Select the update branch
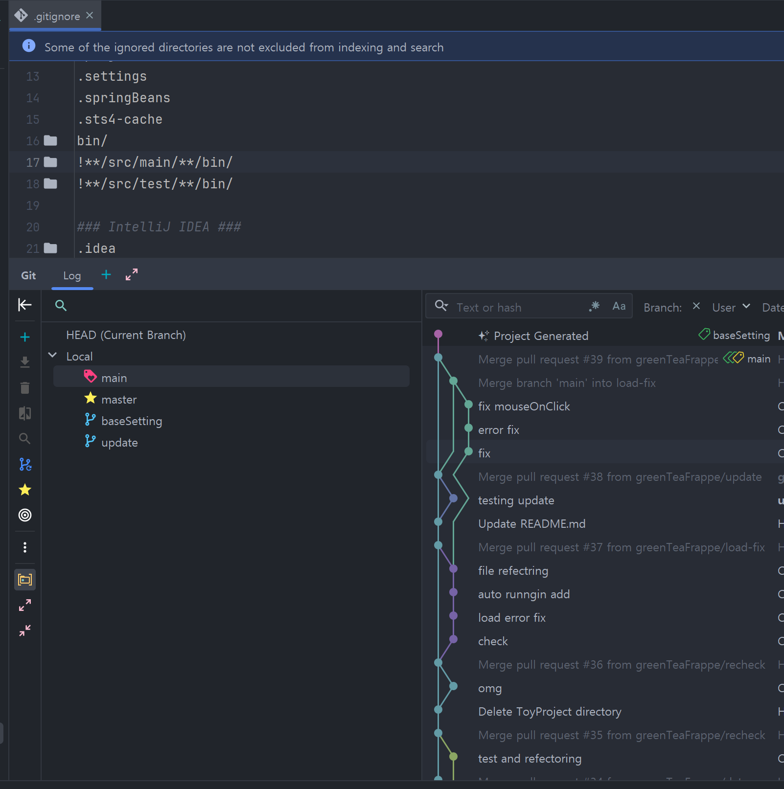The image size is (784, 789). [x=119, y=443]
